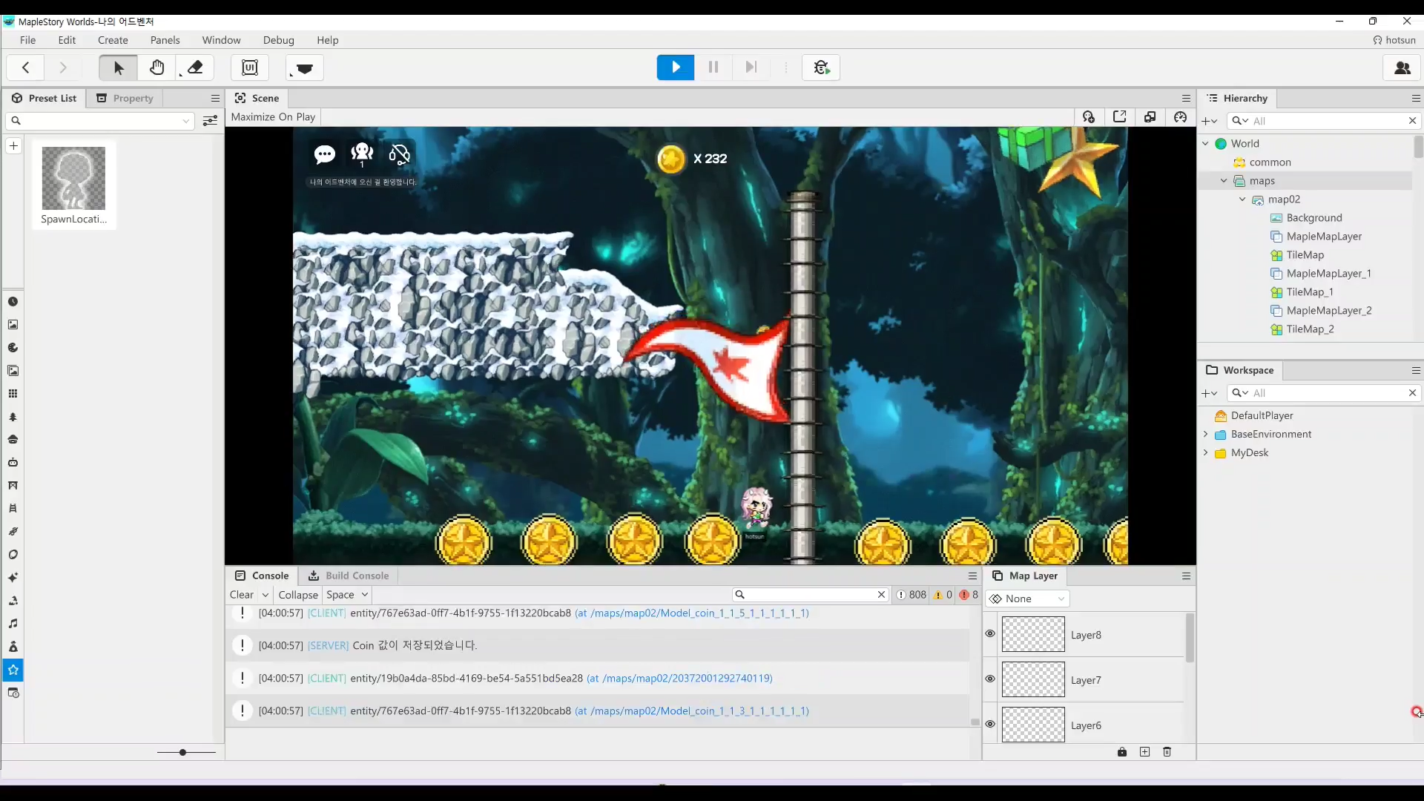Screen dimensions: 1424x801
Task: Select the hand pan tool
Action: (x=156, y=67)
